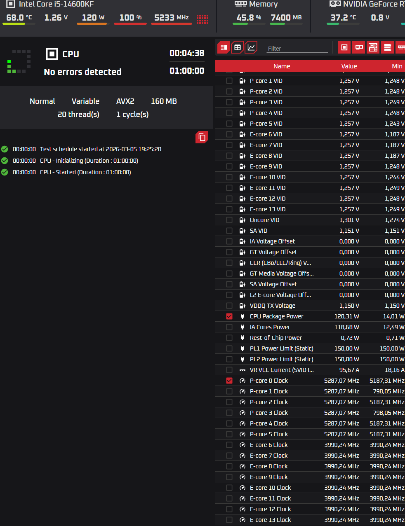Image resolution: width=405 pixels, height=526 pixels.
Task: Toggle the motherboard sensor filter icon
Action: (x=373, y=47)
